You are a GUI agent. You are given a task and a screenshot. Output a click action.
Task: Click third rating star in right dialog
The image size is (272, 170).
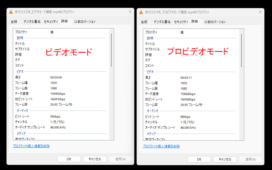(192, 55)
